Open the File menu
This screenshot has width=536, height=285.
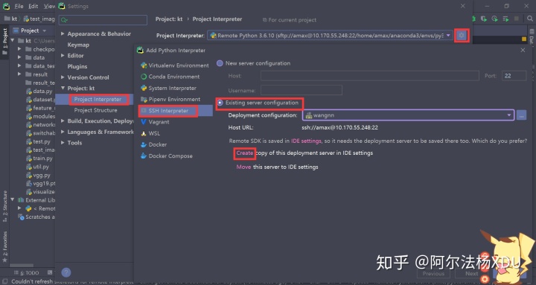point(19,6)
